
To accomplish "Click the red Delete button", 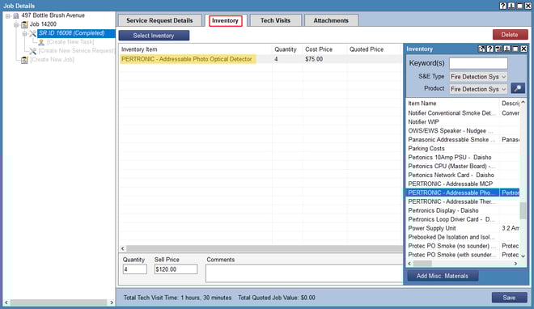I will coord(510,35).
